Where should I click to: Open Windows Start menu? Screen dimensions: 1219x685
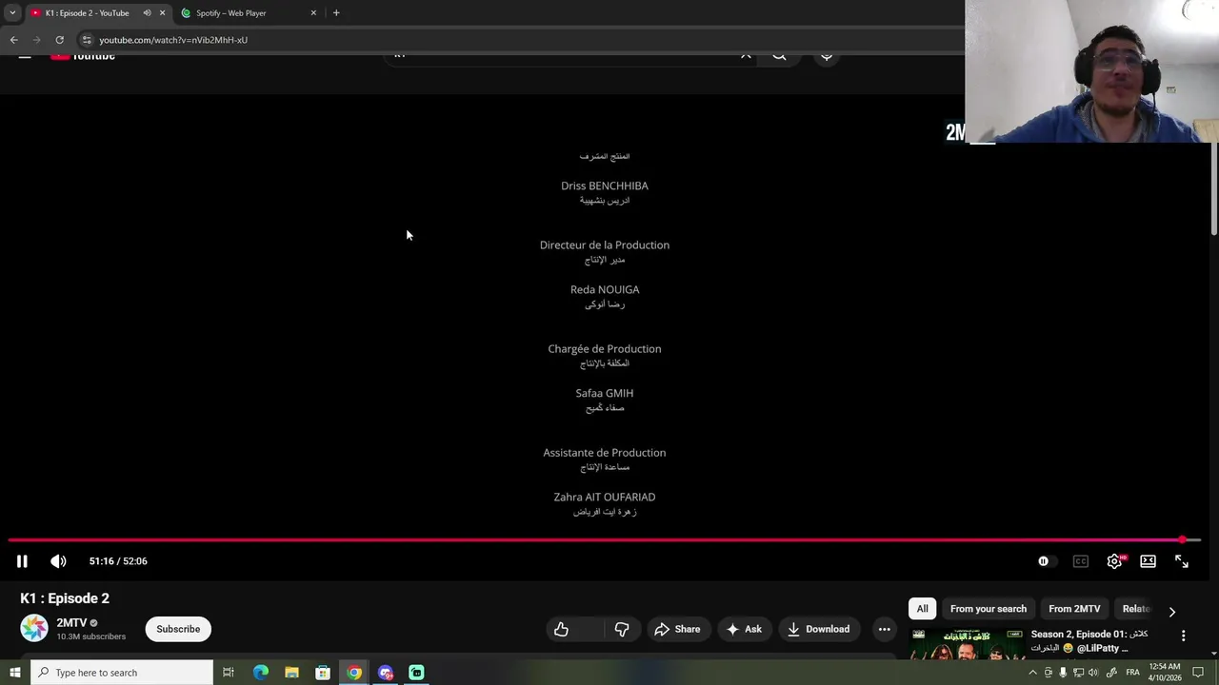click(14, 673)
